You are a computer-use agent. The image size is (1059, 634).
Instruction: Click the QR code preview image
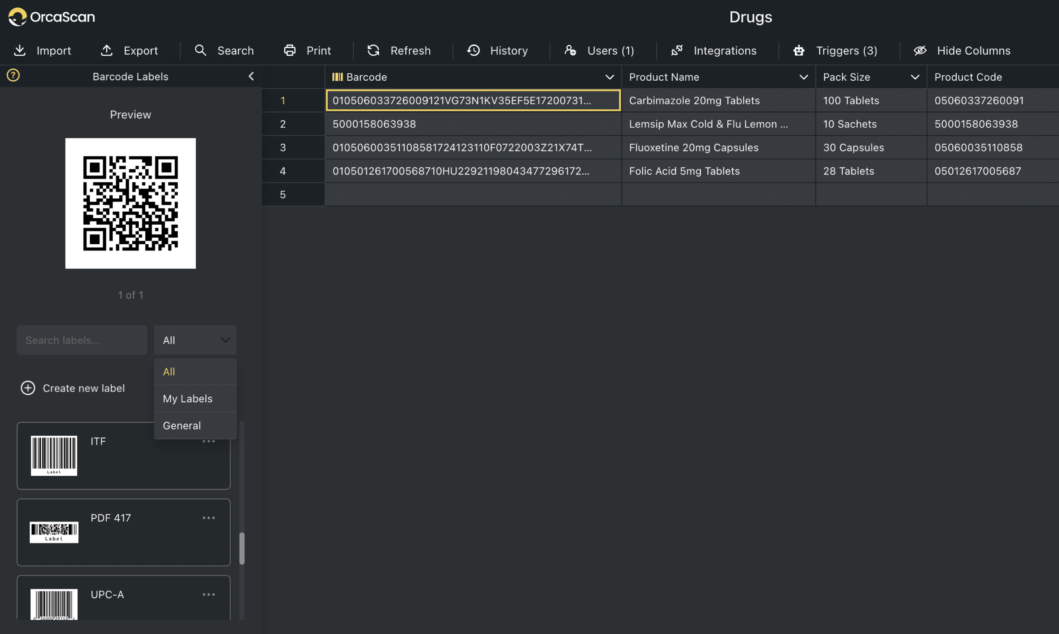tap(131, 203)
